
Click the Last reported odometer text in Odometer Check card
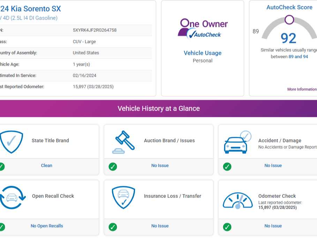click(280, 203)
